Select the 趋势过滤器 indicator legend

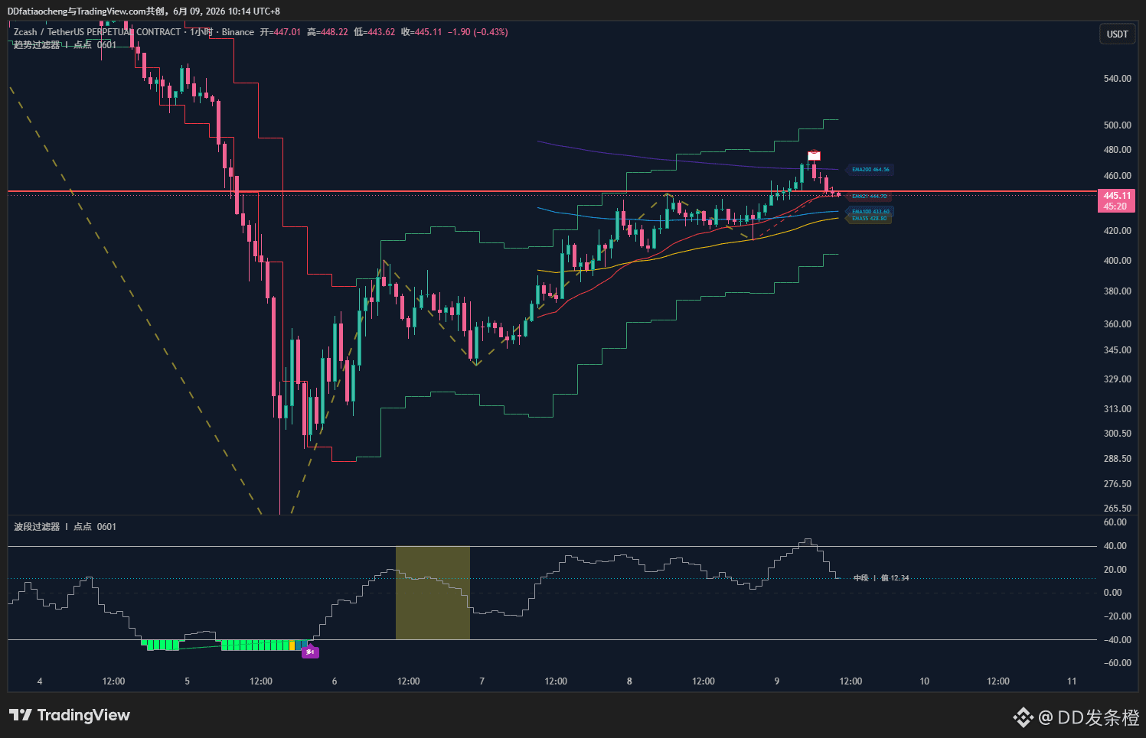(x=65, y=45)
